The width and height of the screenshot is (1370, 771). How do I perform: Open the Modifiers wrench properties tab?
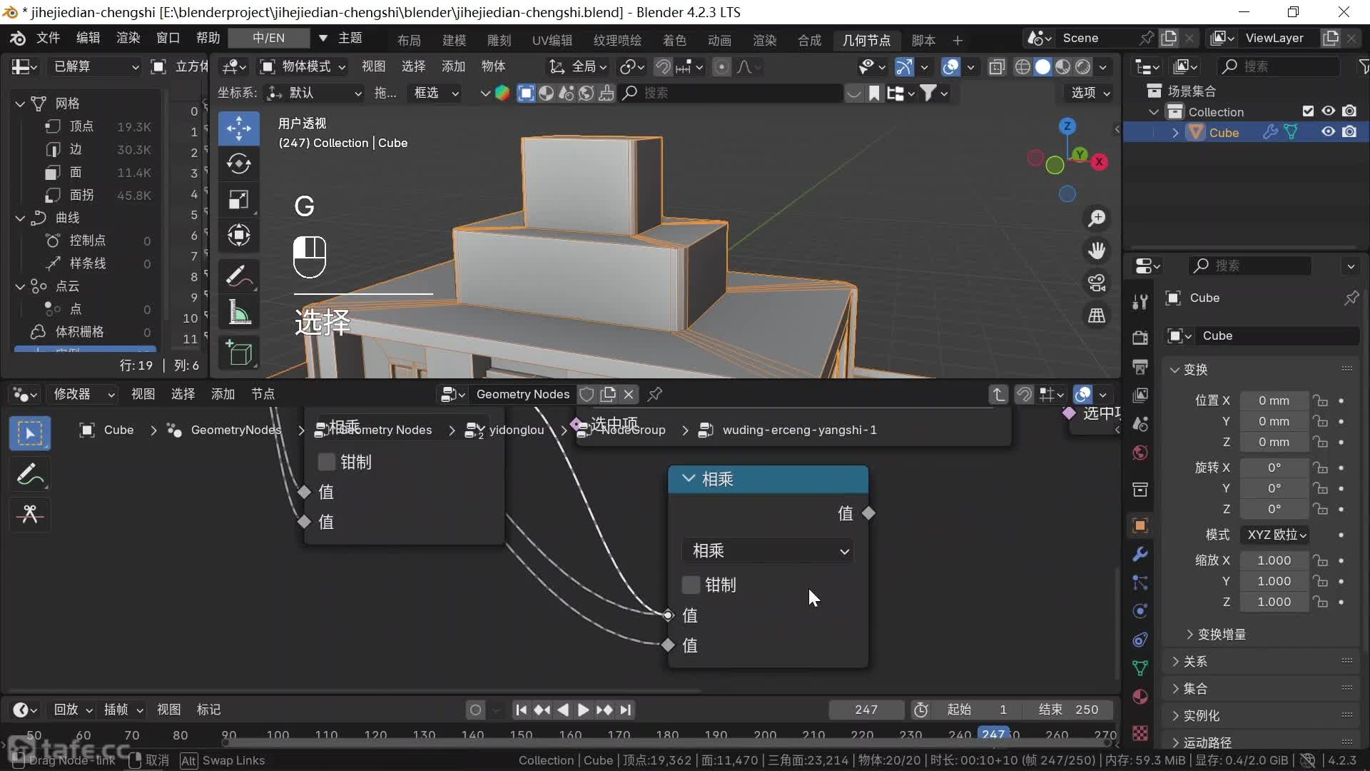[x=1140, y=554]
